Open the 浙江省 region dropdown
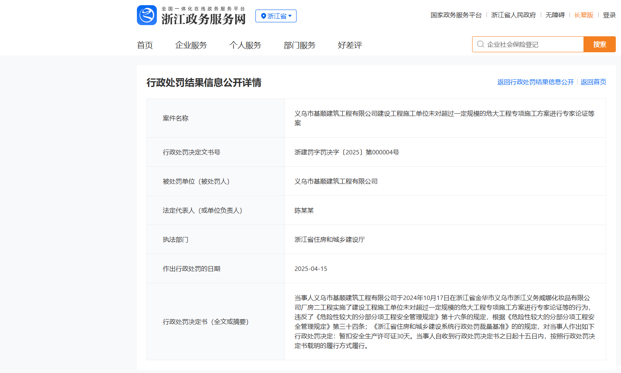621x373 pixels. click(x=276, y=16)
